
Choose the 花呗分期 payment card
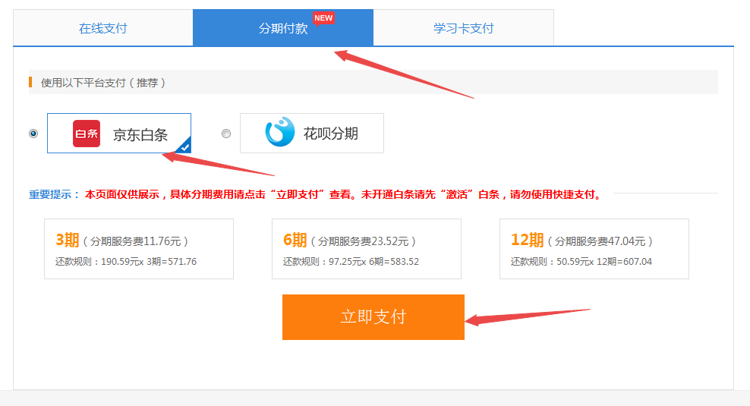tap(312, 133)
